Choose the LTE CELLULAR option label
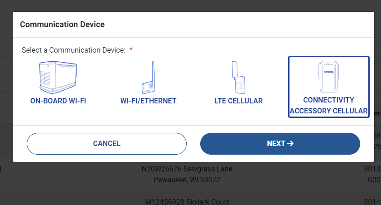This screenshot has height=205, width=381. pyautogui.click(x=238, y=101)
